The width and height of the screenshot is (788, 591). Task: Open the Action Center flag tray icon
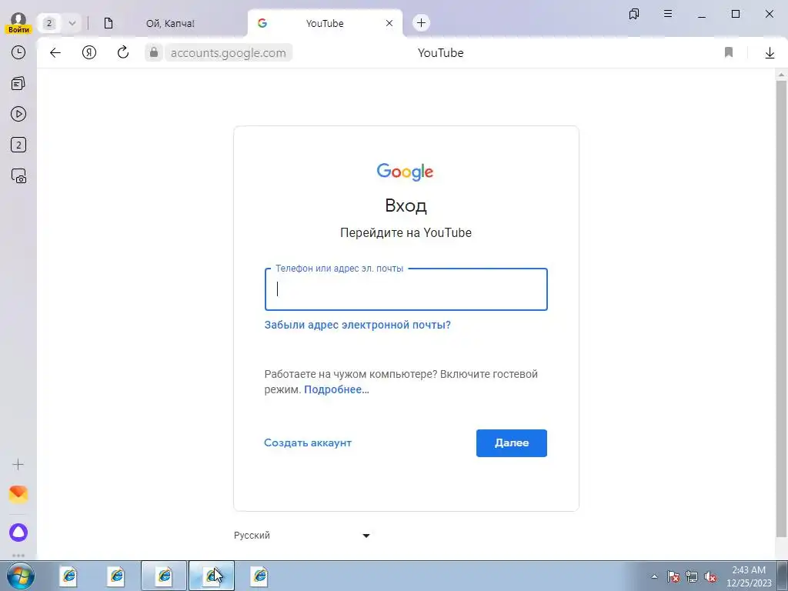(673, 576)
